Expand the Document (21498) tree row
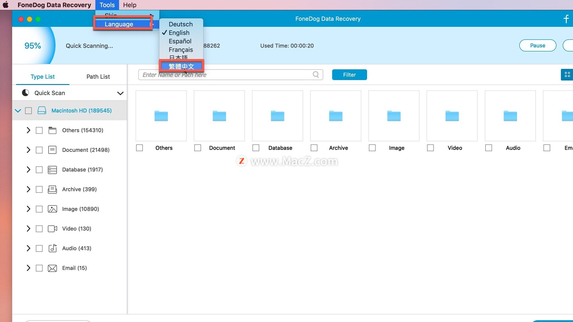Viewport: 573px width, 322px height. point(28,150)
